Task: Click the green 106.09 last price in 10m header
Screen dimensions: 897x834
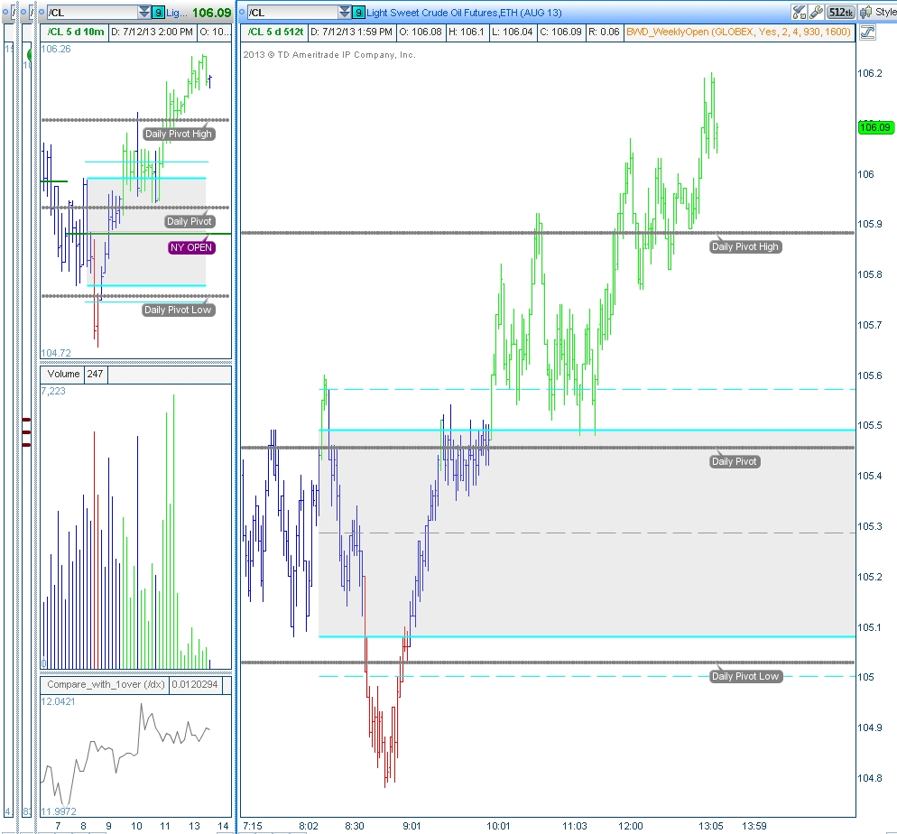Action: pyautogui.click(x=212, y=13)
